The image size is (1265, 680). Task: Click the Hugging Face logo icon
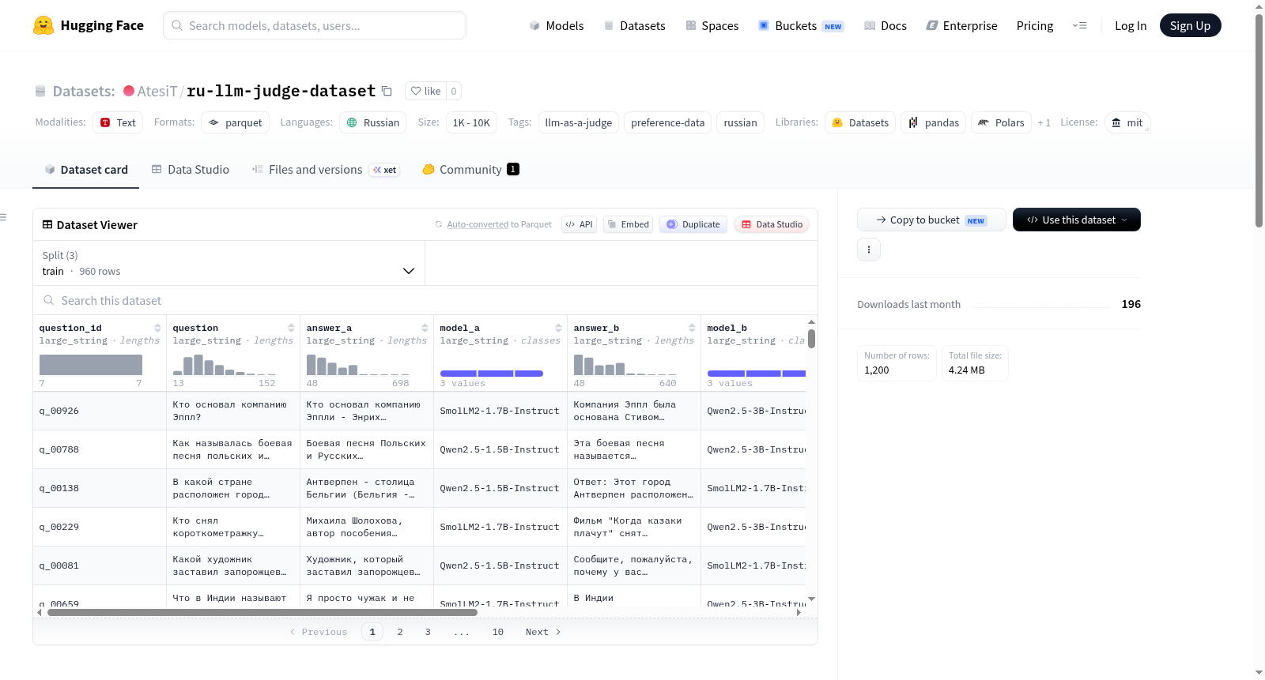pyautogui.click(x=43, y=25)
